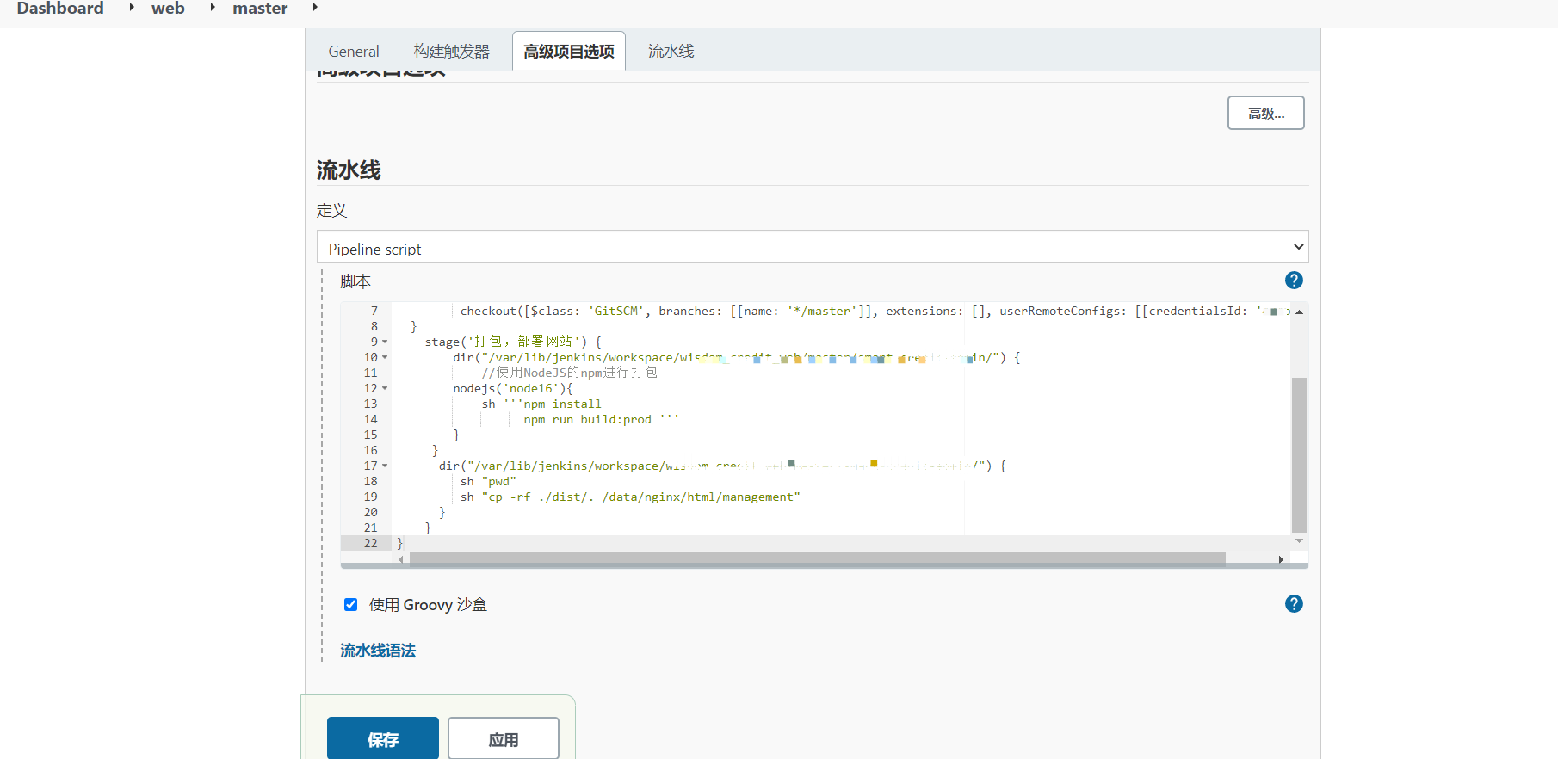Open the Dashboard breadcrumb arrow menu
1558x759 pixels.
(132, 8)
